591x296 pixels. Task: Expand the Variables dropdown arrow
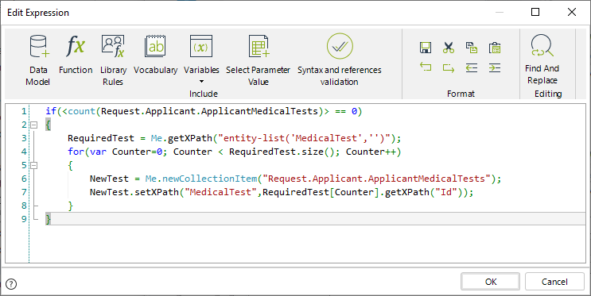201,82
